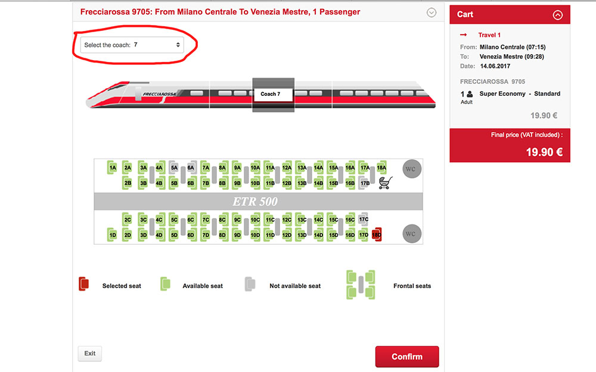The height and width of the screenshot is (372, 596).
Task: Pick seat 9A
Action: [237, 167]
